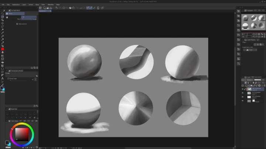Select the Layer move tool
The height and width of the screenshot is (149, 266).
click(3, 23)
